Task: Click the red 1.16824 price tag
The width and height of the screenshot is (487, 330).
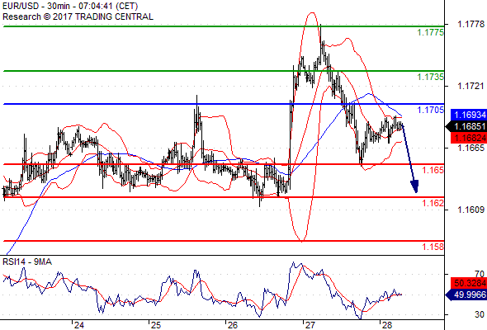Action: click(x=469, y=138)
